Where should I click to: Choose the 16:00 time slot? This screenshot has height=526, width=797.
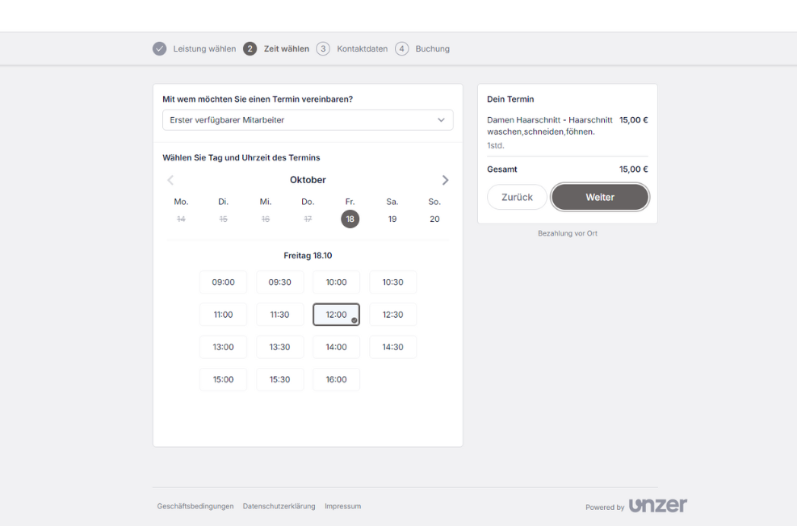pos(336,379)
